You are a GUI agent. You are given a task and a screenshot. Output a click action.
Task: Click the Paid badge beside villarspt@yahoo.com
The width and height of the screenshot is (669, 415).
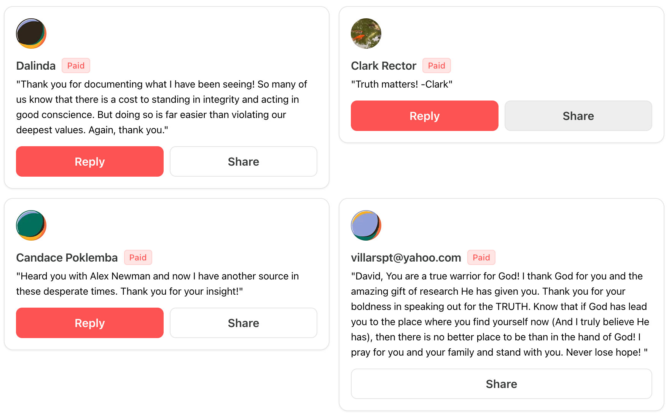[481, 257]
